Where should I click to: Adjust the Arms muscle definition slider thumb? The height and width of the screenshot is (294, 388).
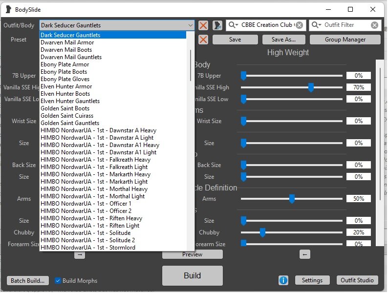292,199
